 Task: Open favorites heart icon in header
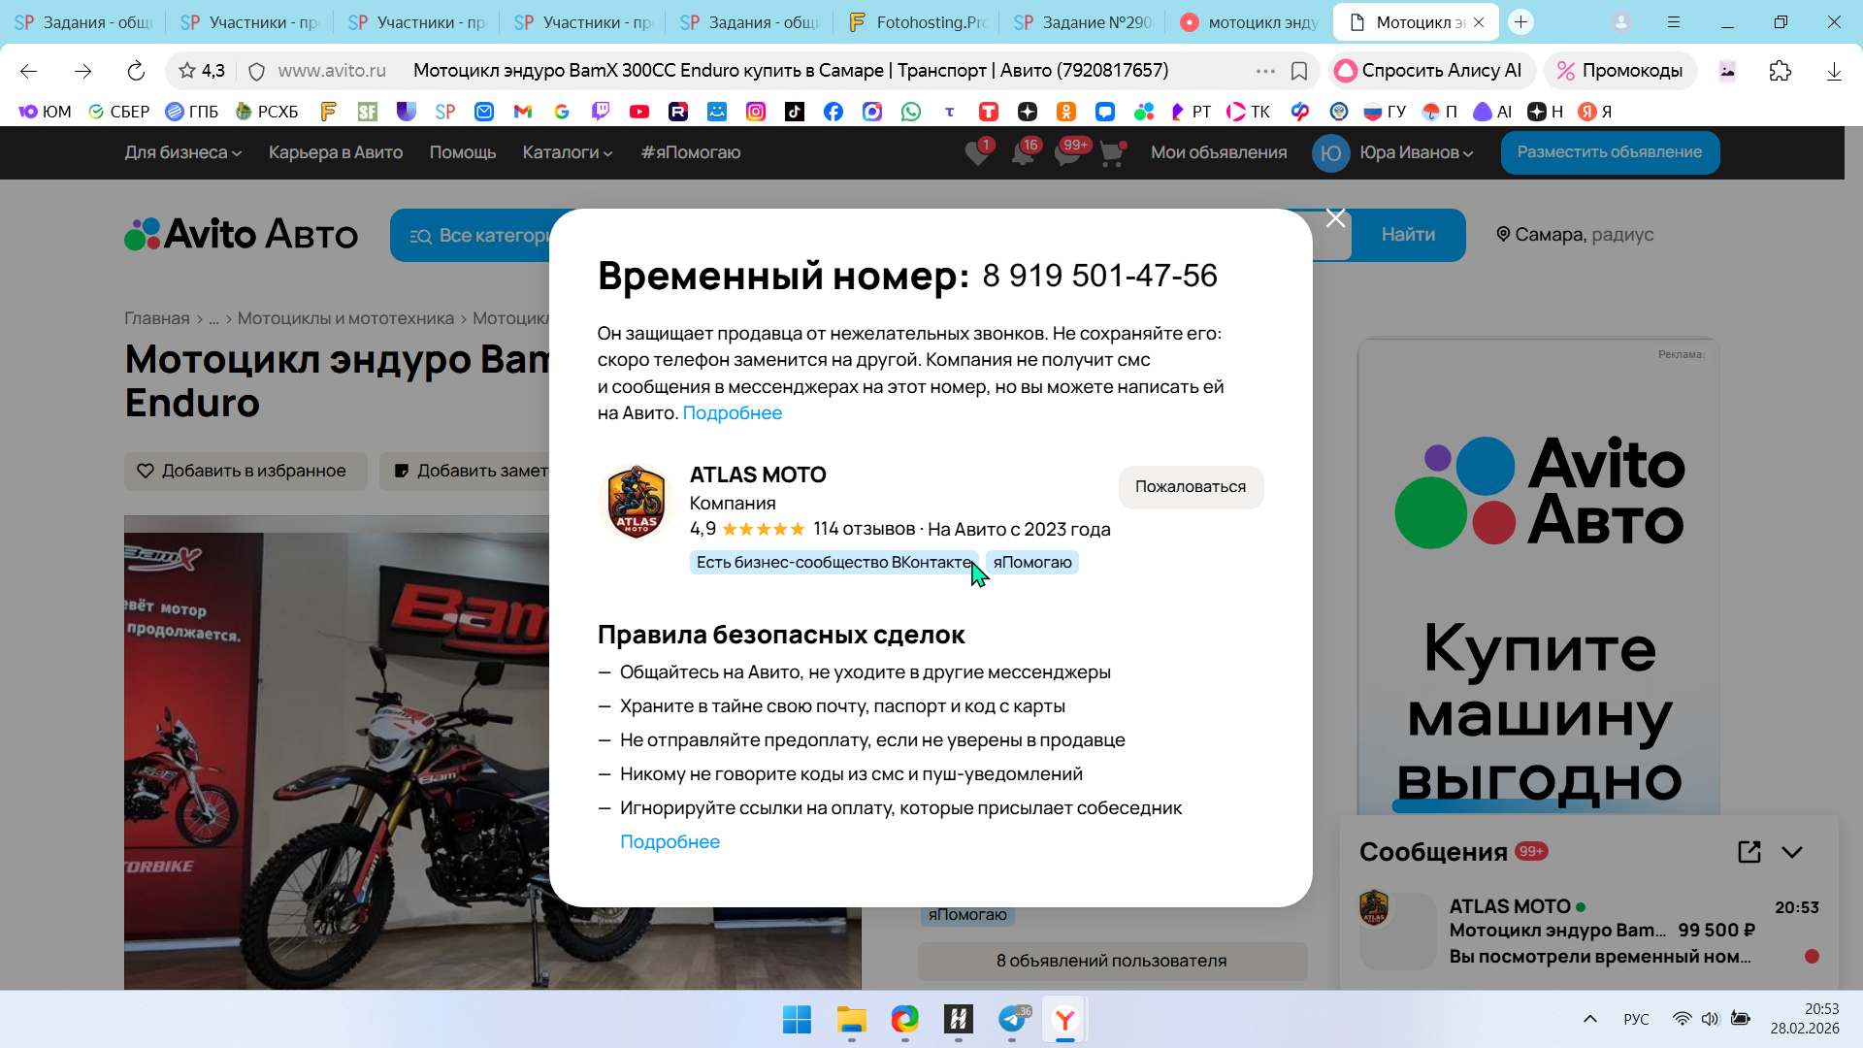coord(977,153)
